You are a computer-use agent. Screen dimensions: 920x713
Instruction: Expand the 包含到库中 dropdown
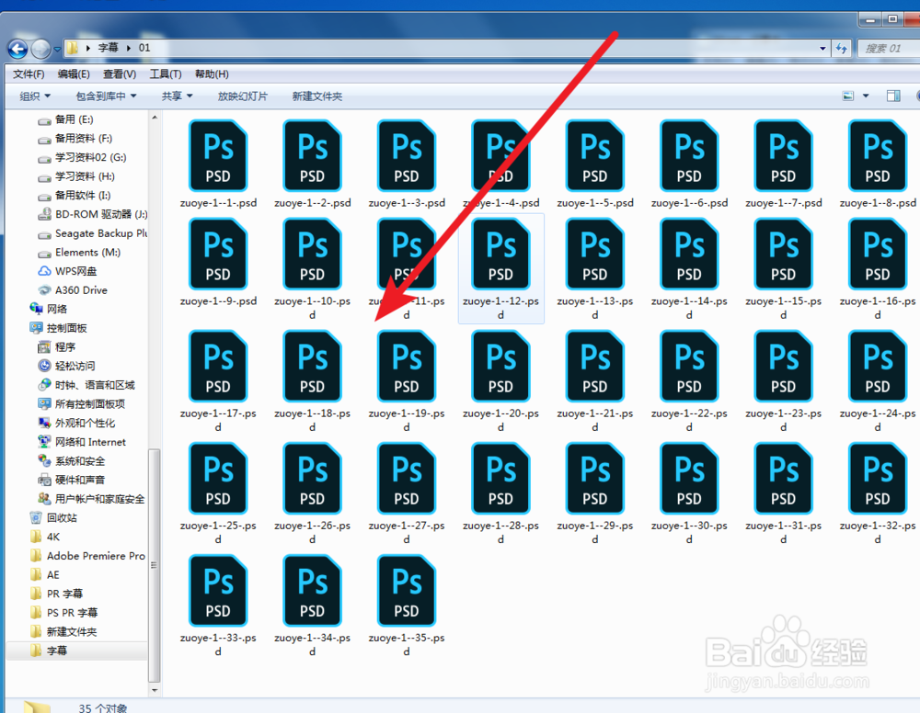(106, 96)
